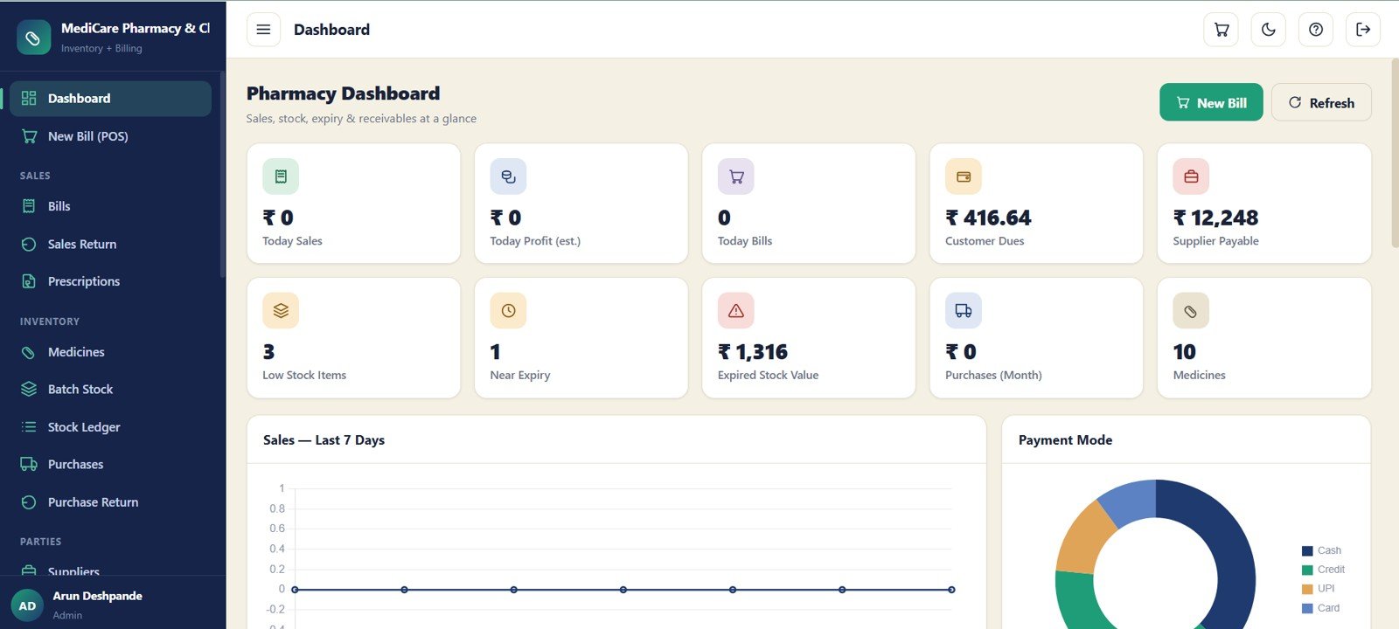Click Purchases (Month) truck icon
This screenshot has width=1399, height=629.
(964, 310)
